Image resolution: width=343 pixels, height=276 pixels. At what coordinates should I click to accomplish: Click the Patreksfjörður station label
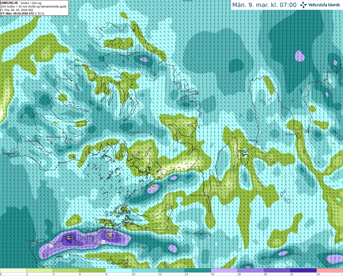31,141
